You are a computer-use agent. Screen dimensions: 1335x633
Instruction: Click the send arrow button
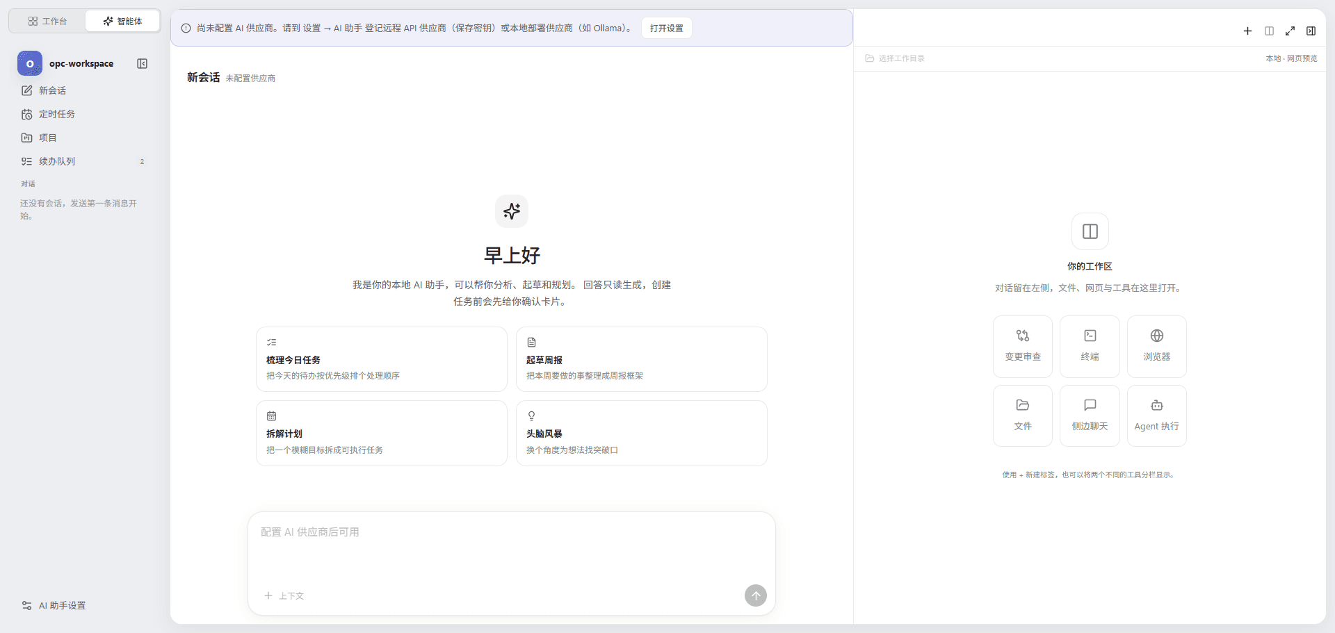756,595
